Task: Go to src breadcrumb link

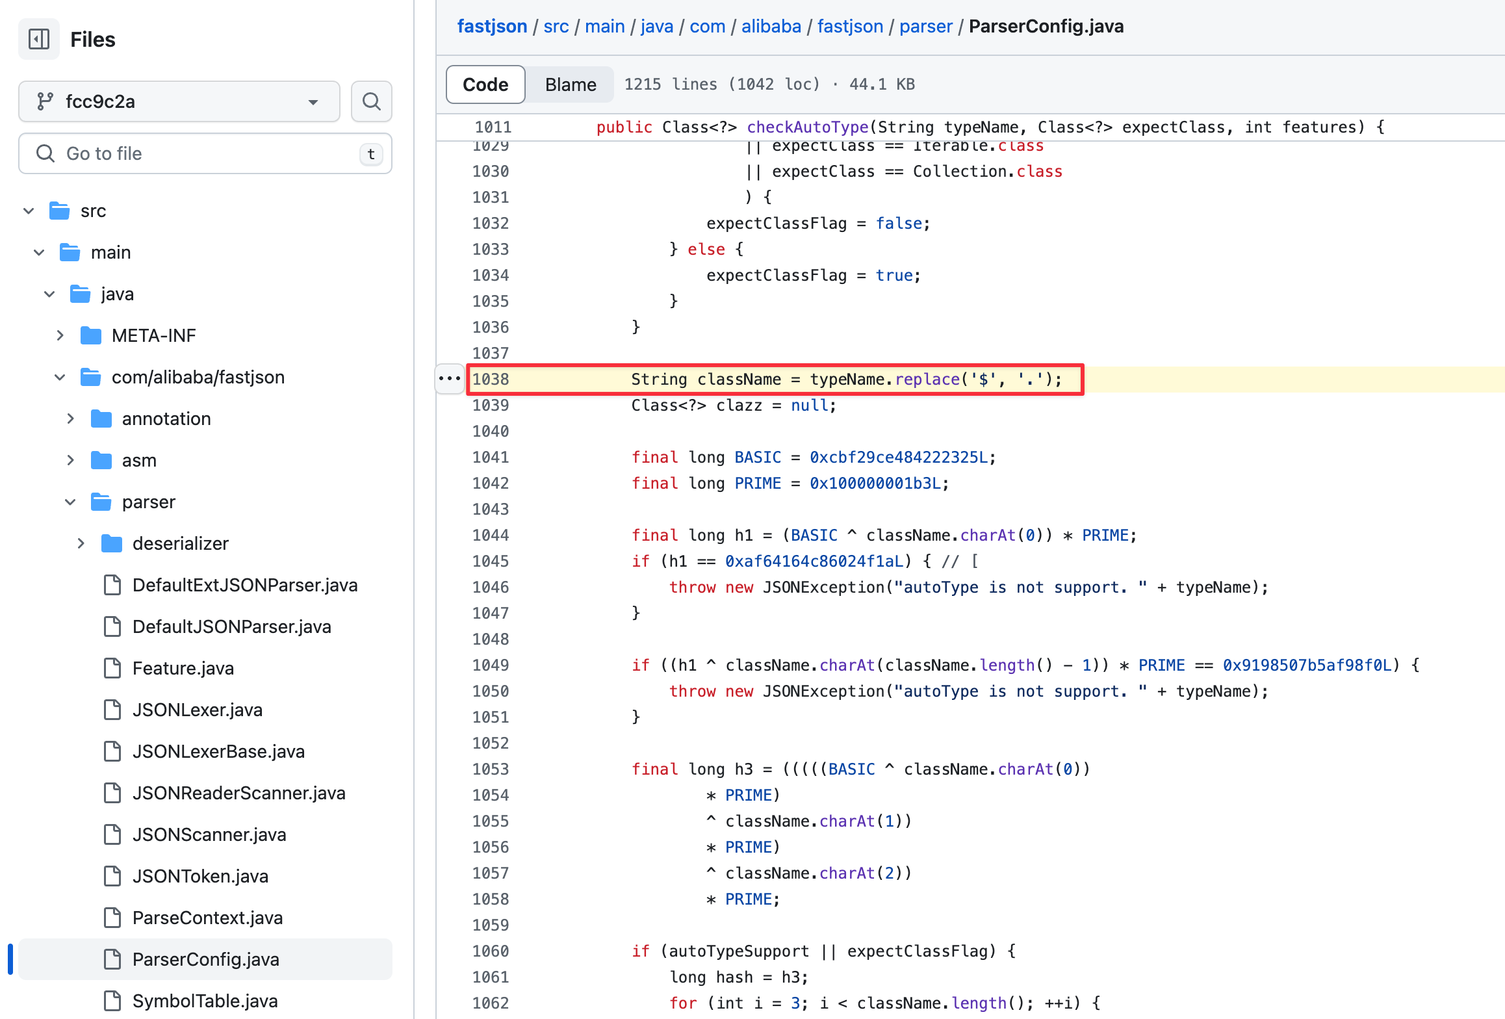Action: [x=556, y=26]
